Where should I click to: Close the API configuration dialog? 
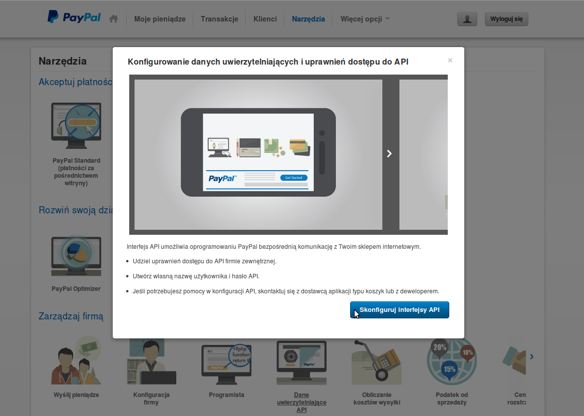(x=450, y=60)
